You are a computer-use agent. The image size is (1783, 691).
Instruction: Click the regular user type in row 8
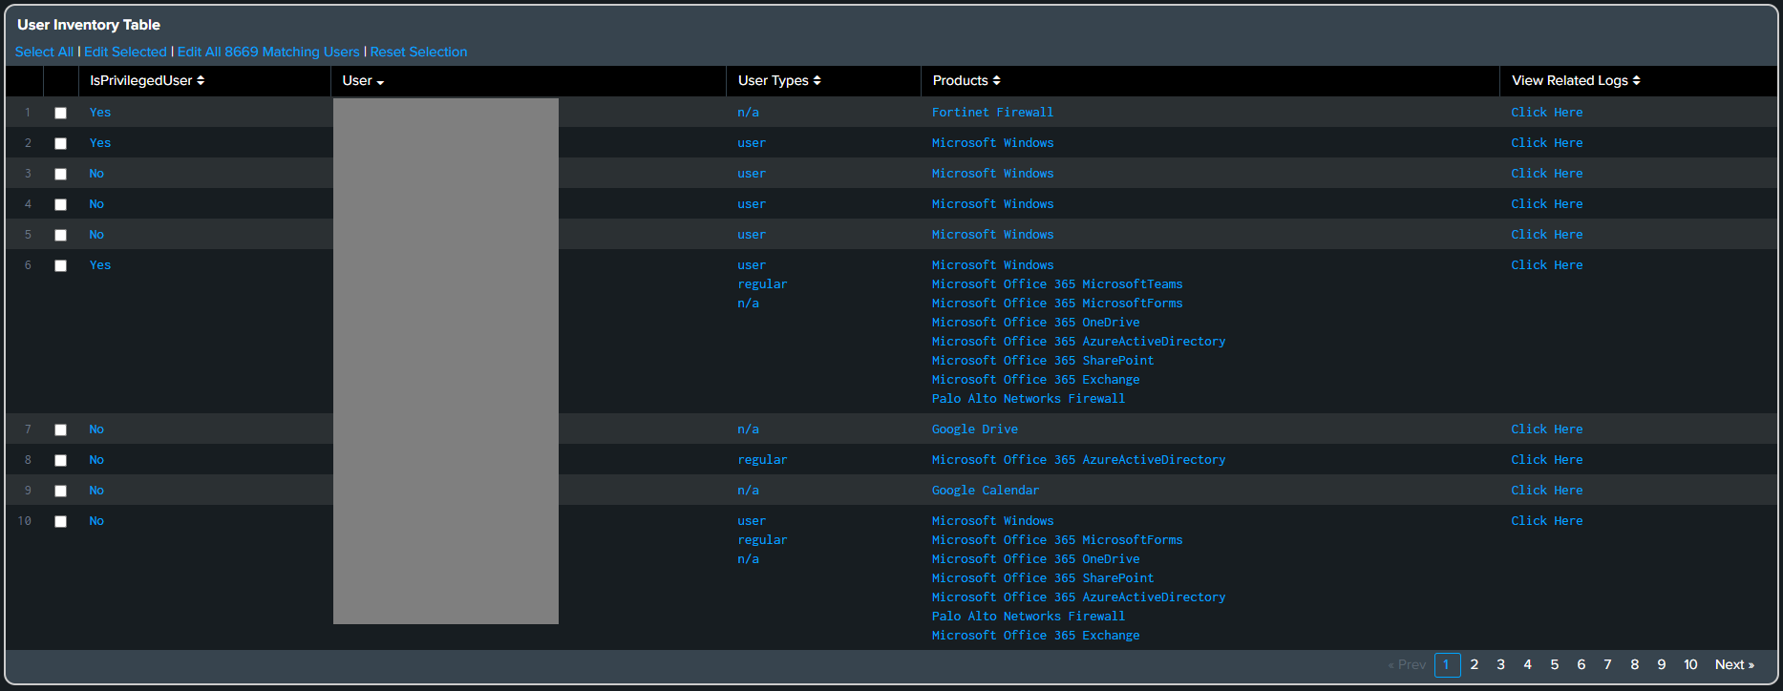762,460
